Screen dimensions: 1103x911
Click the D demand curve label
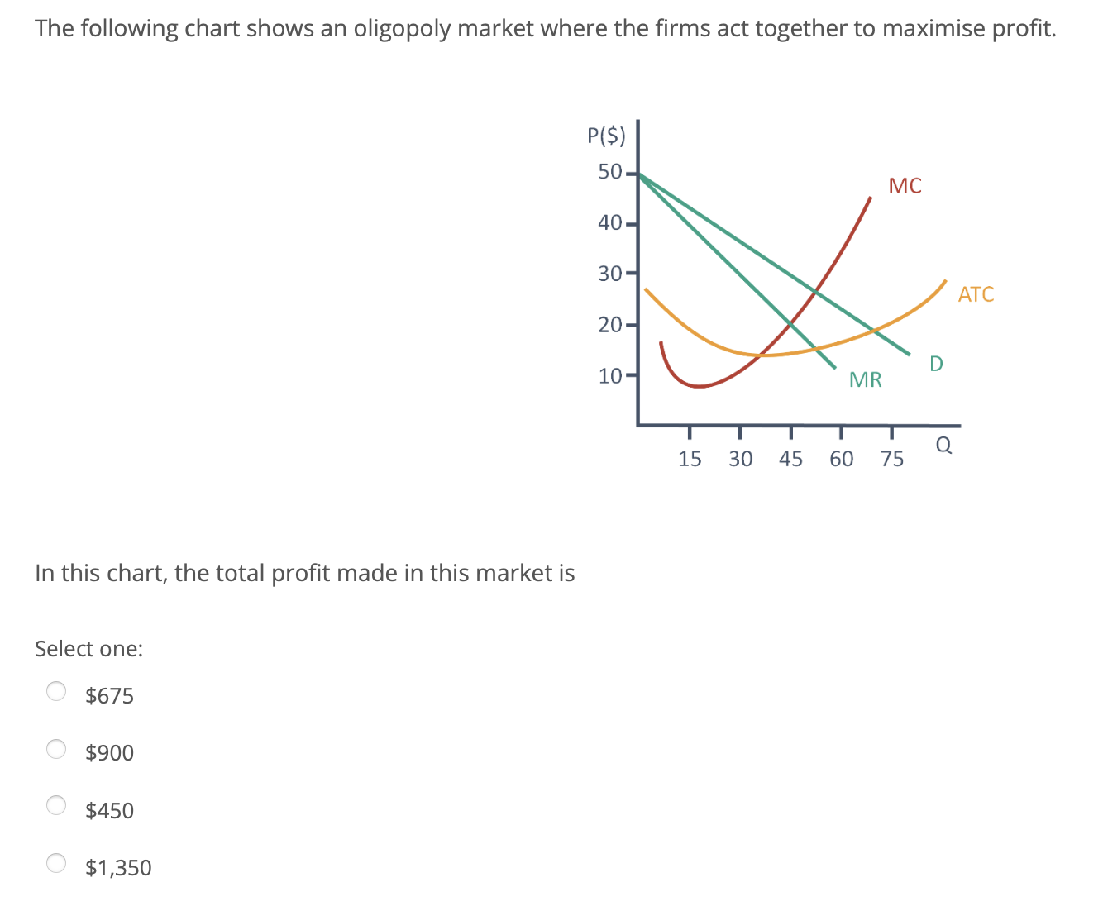(x=935, y=362)
